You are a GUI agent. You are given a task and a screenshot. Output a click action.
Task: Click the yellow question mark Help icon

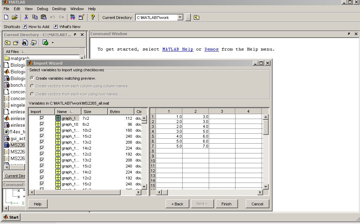click(93, 17)
